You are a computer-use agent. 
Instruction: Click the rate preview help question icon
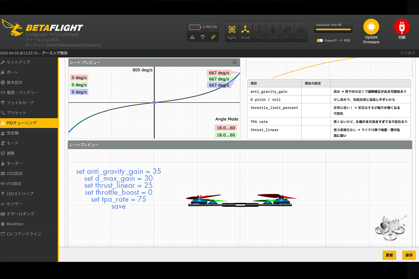[x=235, y=62]
